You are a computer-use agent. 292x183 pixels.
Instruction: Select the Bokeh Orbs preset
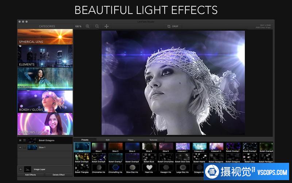point(250,158)
